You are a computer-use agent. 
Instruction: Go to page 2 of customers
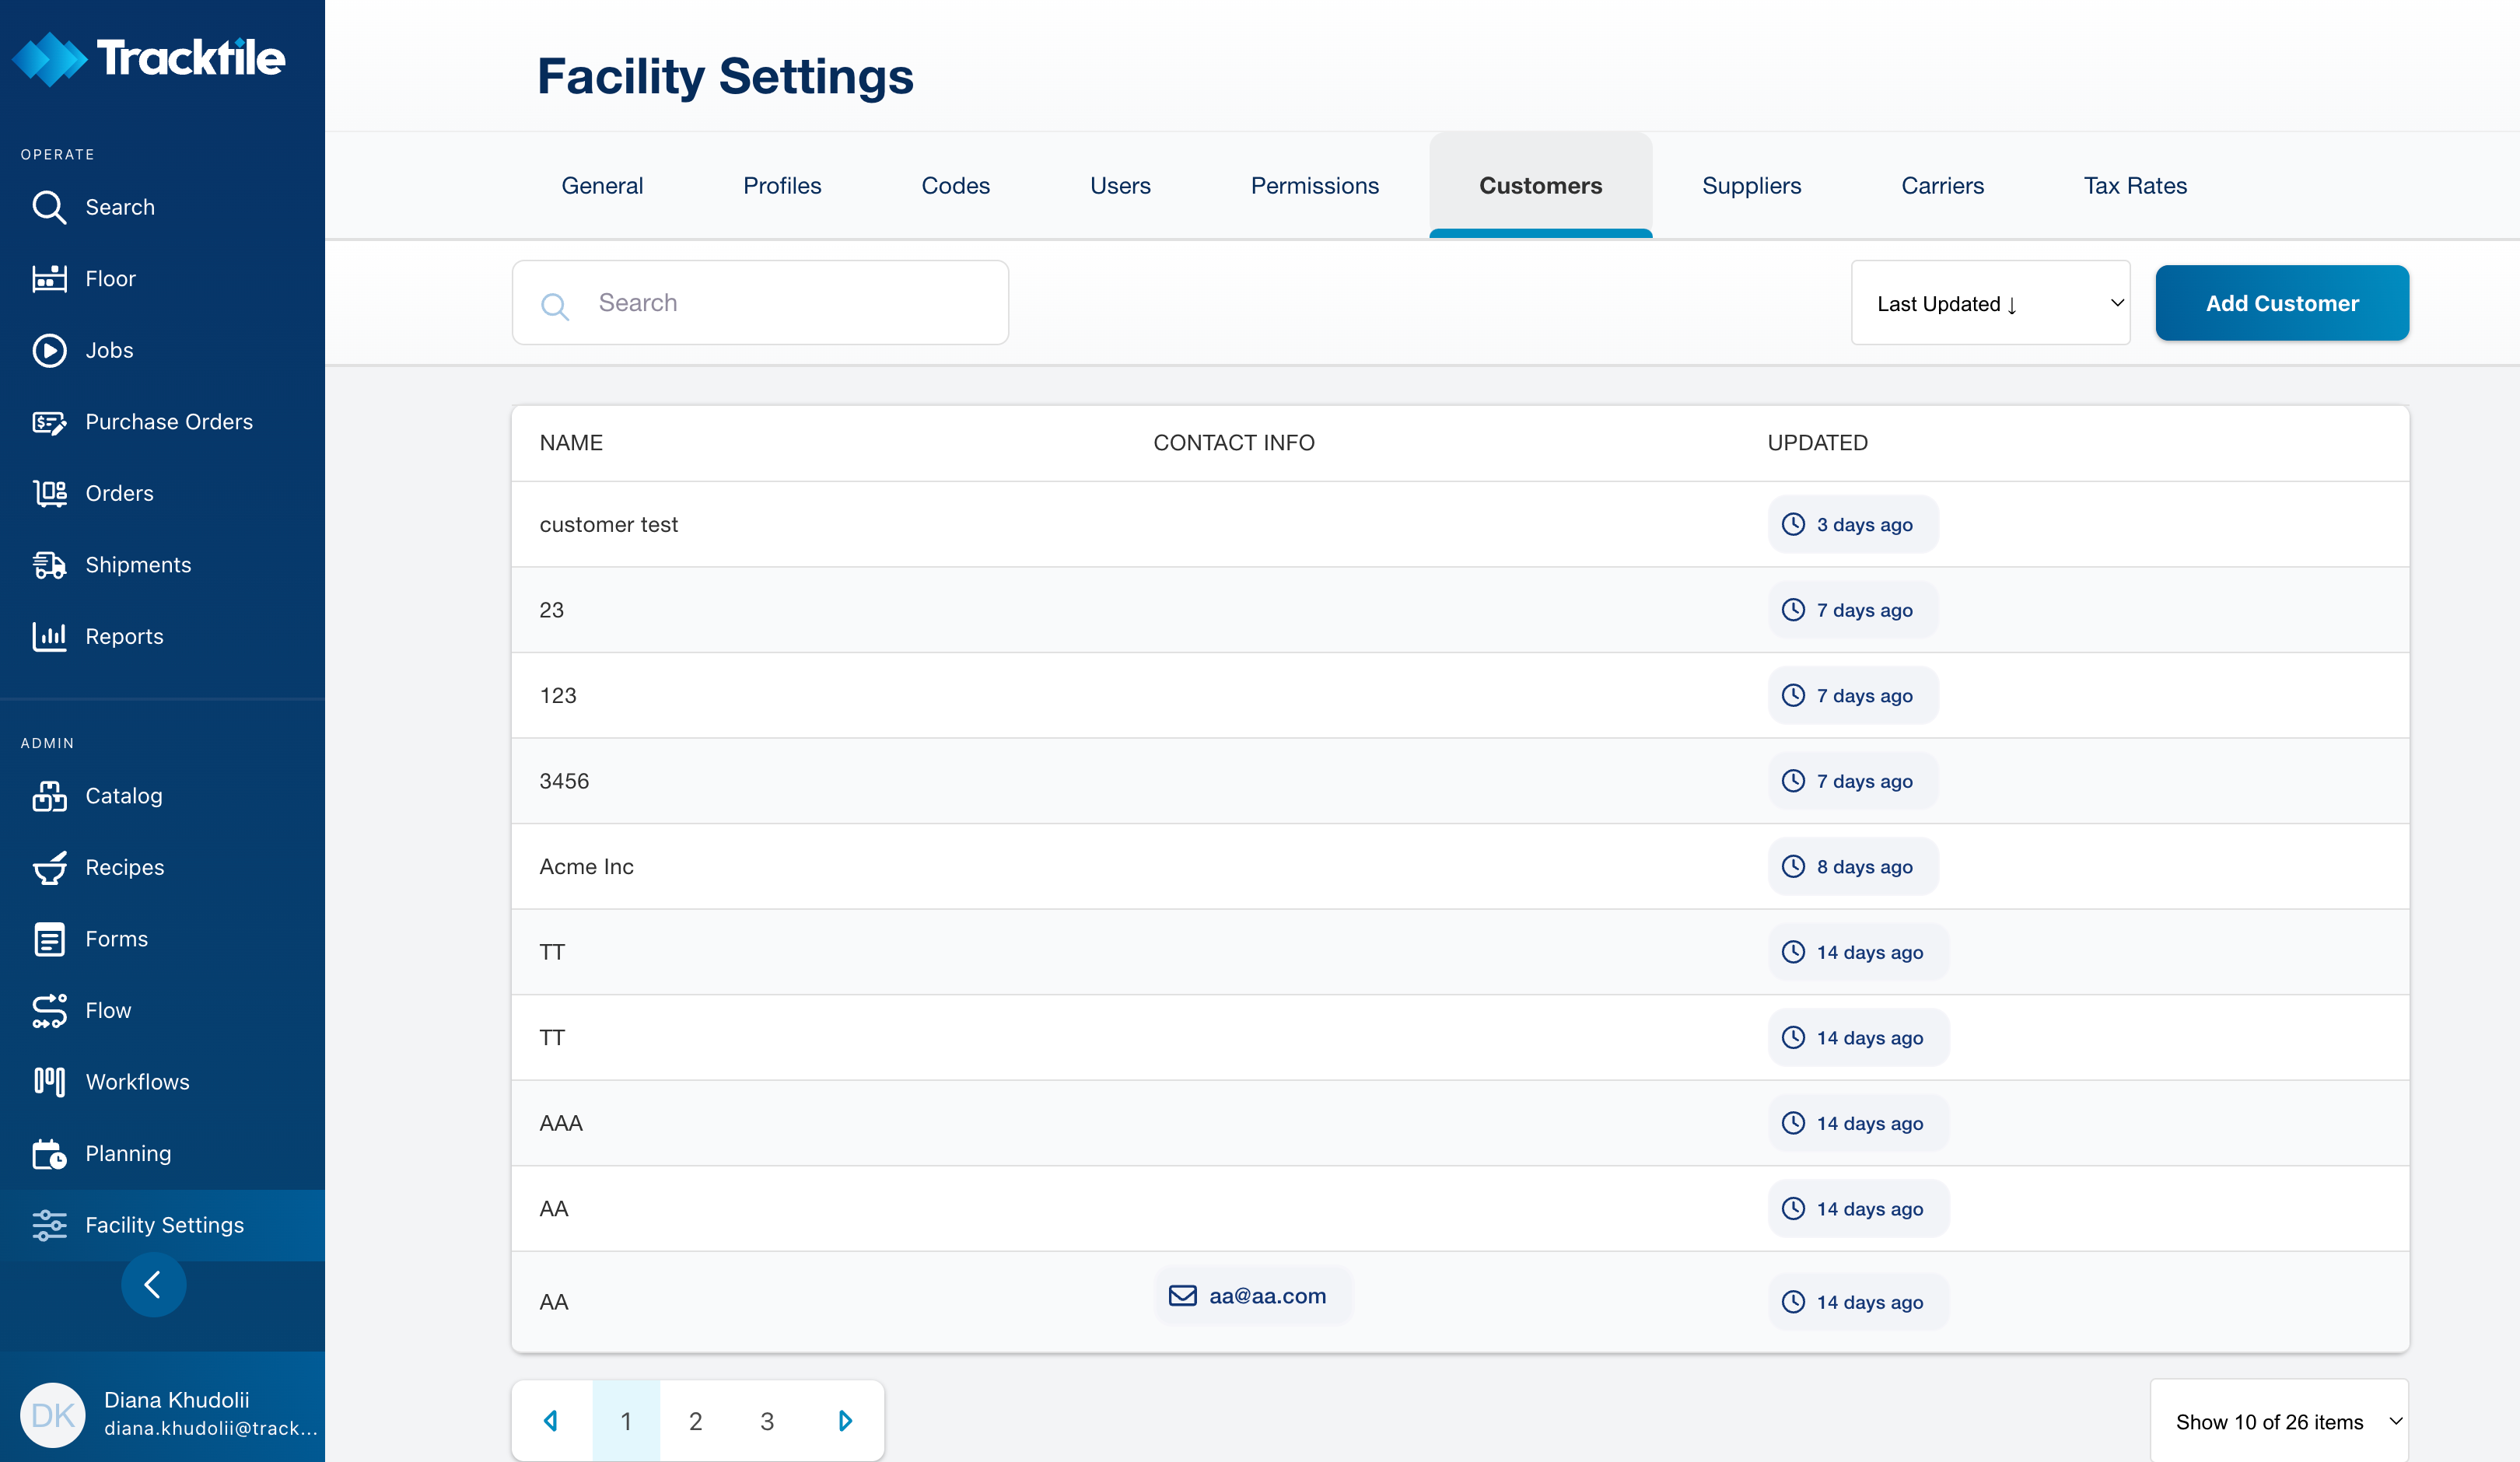696,1421
